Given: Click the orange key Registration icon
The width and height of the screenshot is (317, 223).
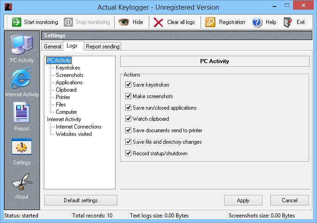Looking at the screenshot, I should pos(210,22).
